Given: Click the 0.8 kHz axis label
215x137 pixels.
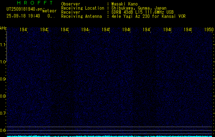Looking at the screenshot, I should coord(3,96).
